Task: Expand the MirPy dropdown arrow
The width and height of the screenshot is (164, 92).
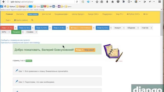Action: tap(9, 32)
